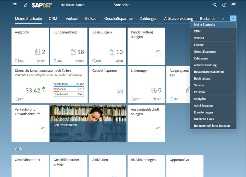Click the notifications icon top right

click(234, 5)
